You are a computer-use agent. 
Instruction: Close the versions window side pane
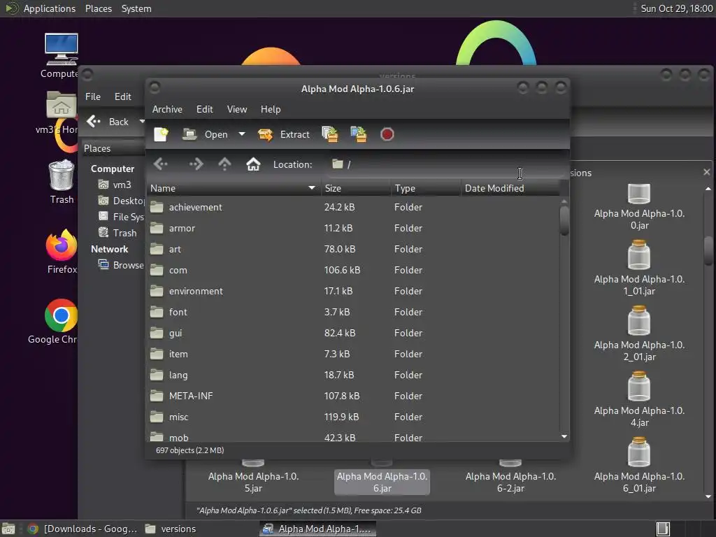(x=706, y=172)
